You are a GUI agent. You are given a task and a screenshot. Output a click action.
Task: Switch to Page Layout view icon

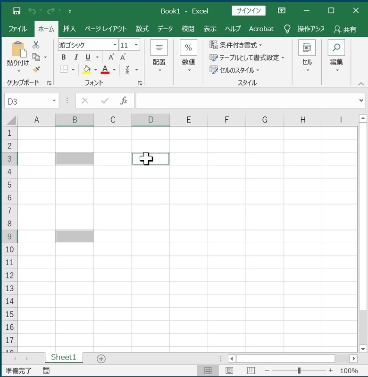pyautogui.click(x=229, y=370)
